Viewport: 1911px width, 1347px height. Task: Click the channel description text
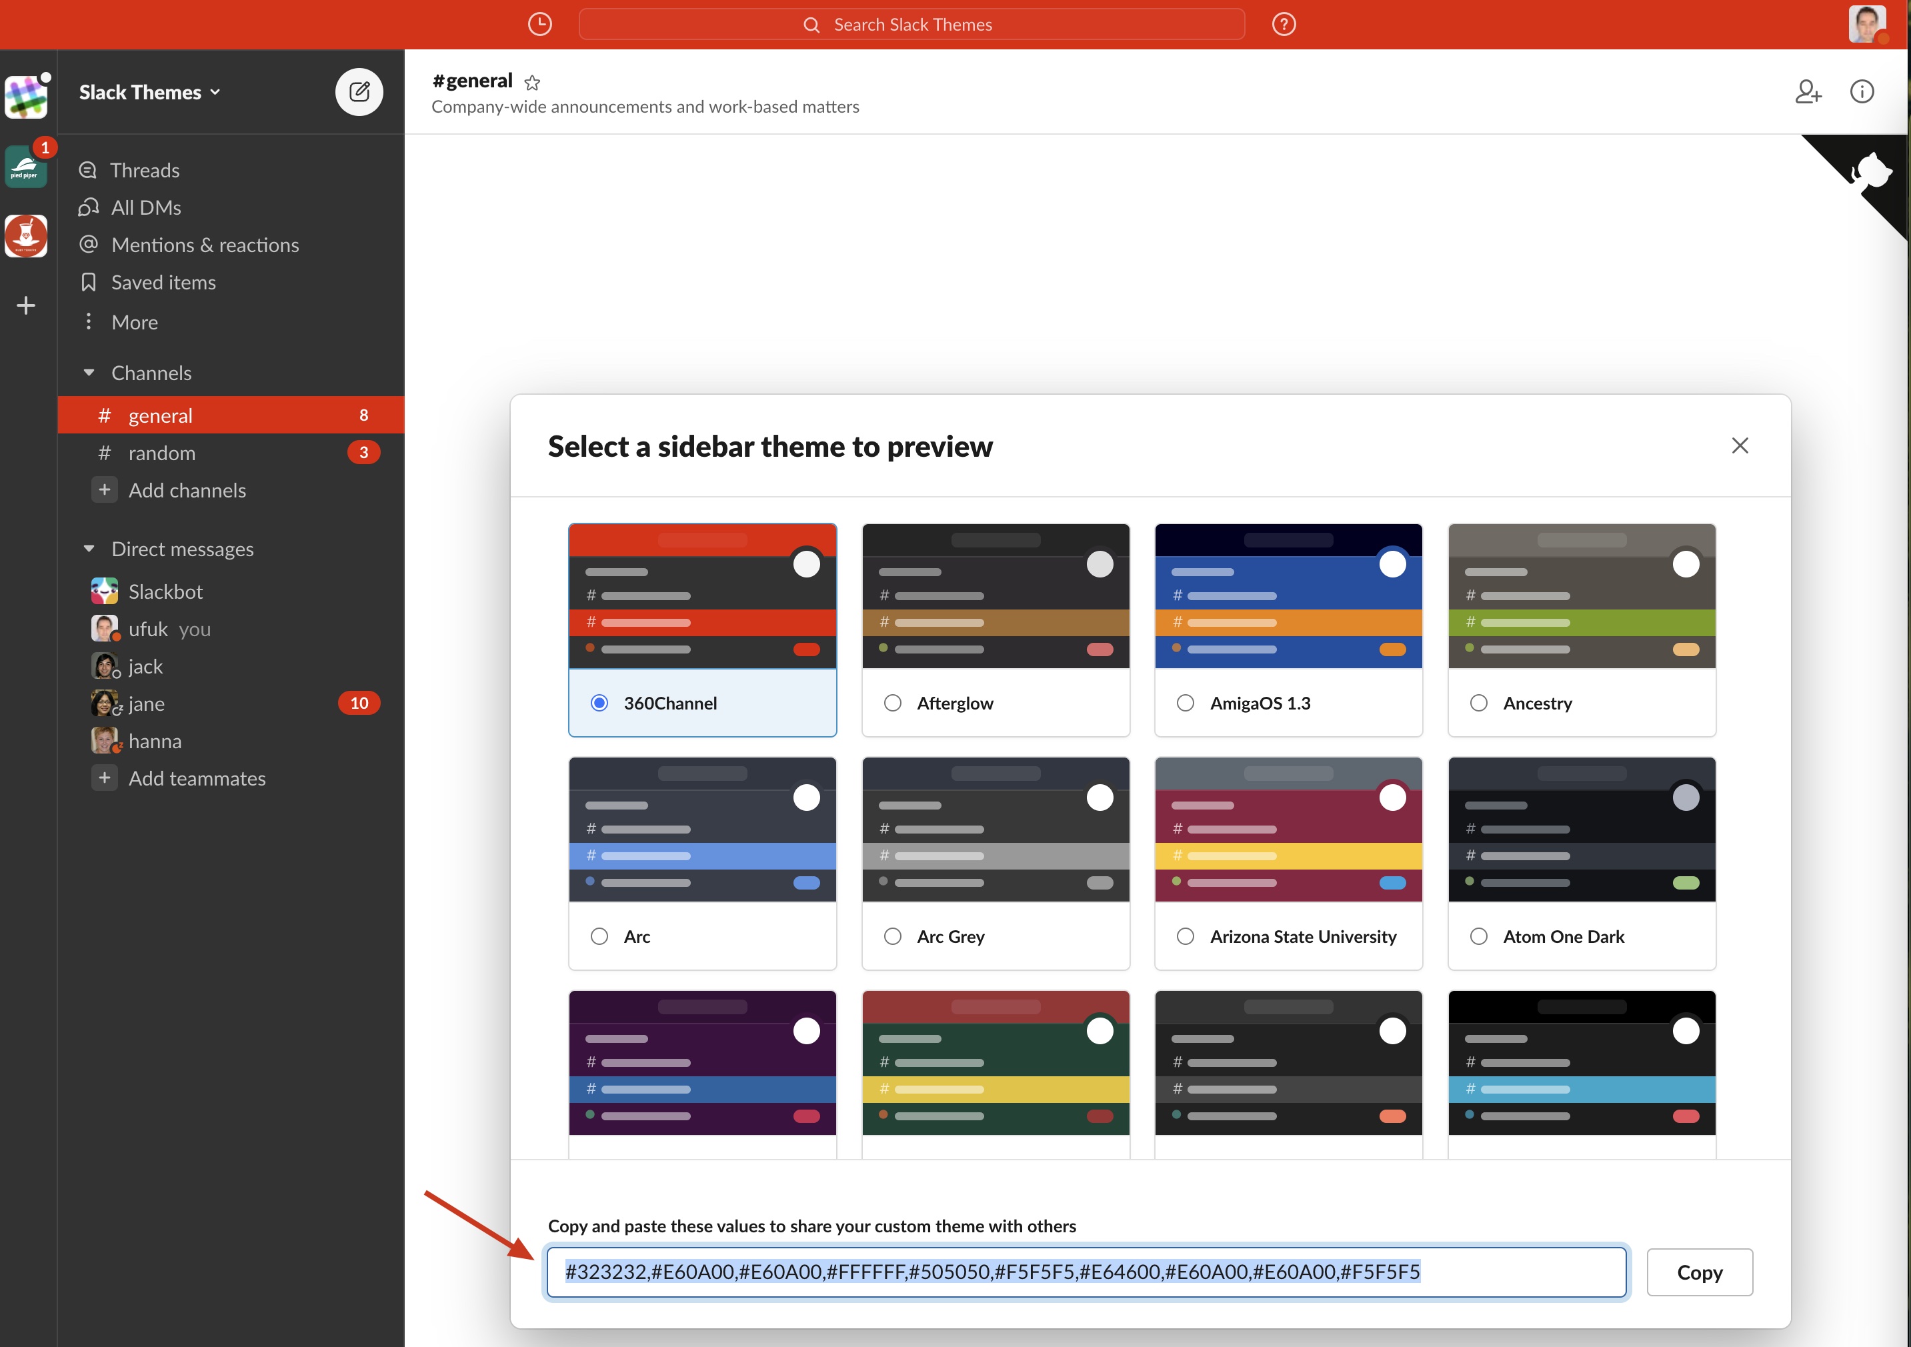pyautogui.click(x=645, y=107)
